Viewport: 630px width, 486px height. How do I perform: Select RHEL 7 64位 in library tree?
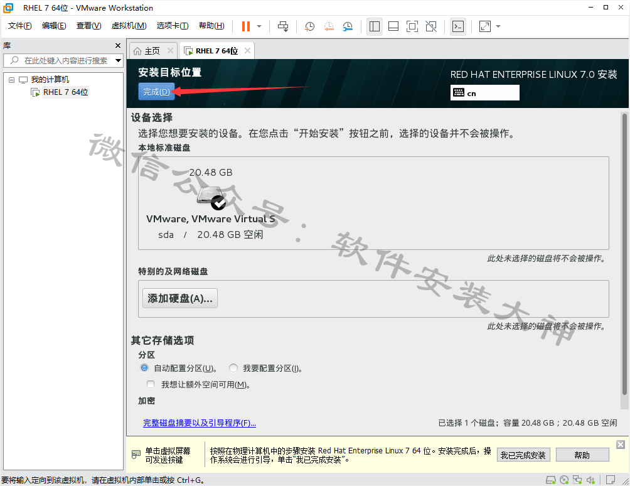[x=65, y=92]
